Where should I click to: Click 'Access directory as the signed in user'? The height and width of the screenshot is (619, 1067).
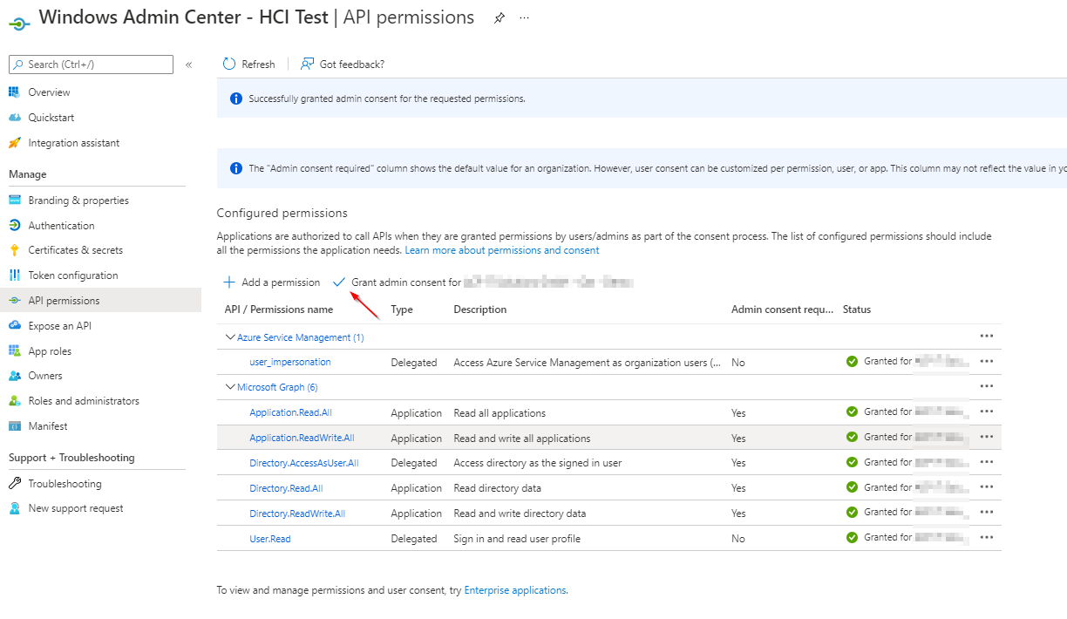[x=538, y=463]
